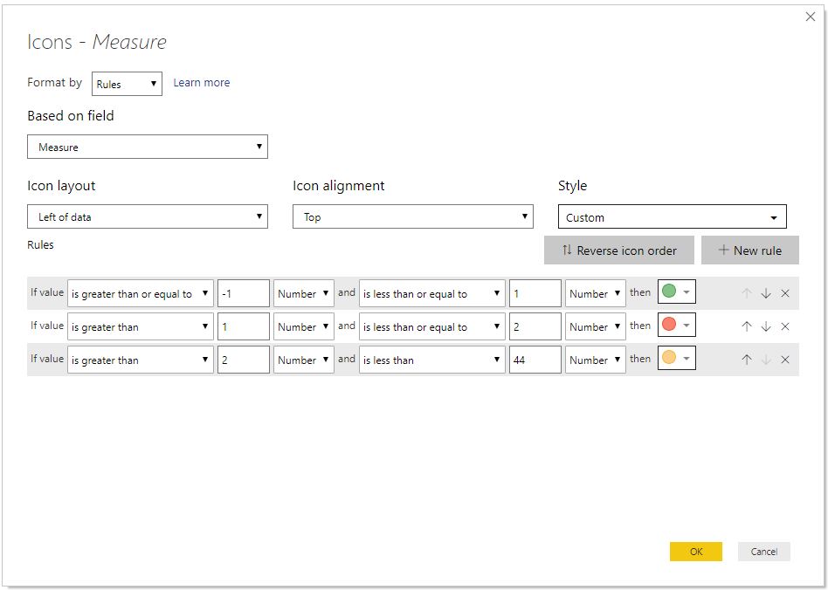This screenshot has height=590, width=828.
Task: Open third rule's 'is less than' dropdown
Action: pyautogui.click(x=432, y=360)
